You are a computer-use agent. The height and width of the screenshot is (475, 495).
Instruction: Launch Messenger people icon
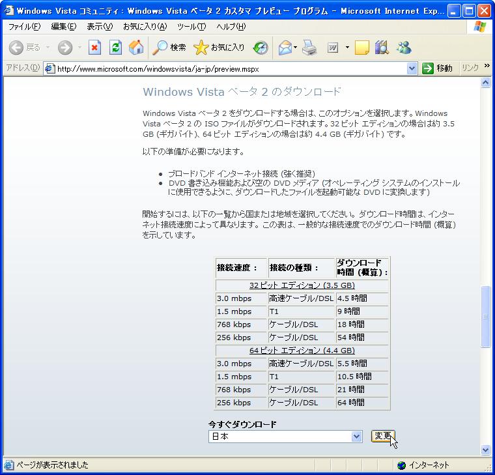tap(404, 48)
